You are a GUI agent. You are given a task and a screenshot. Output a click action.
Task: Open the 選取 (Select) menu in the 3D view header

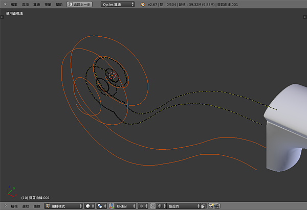click(x=26, y=206)
